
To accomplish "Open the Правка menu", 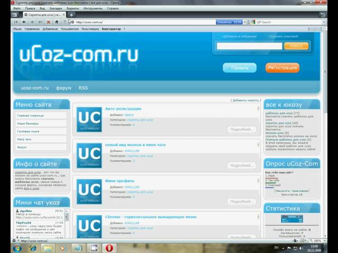I will click(30, 8).
